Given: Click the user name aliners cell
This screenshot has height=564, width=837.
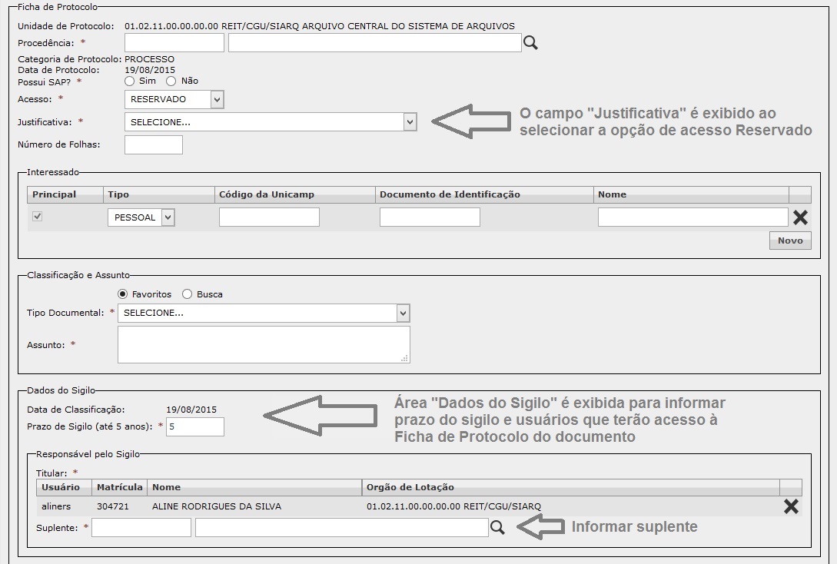Looking at the screenshot, I should [x=56, y=506].
